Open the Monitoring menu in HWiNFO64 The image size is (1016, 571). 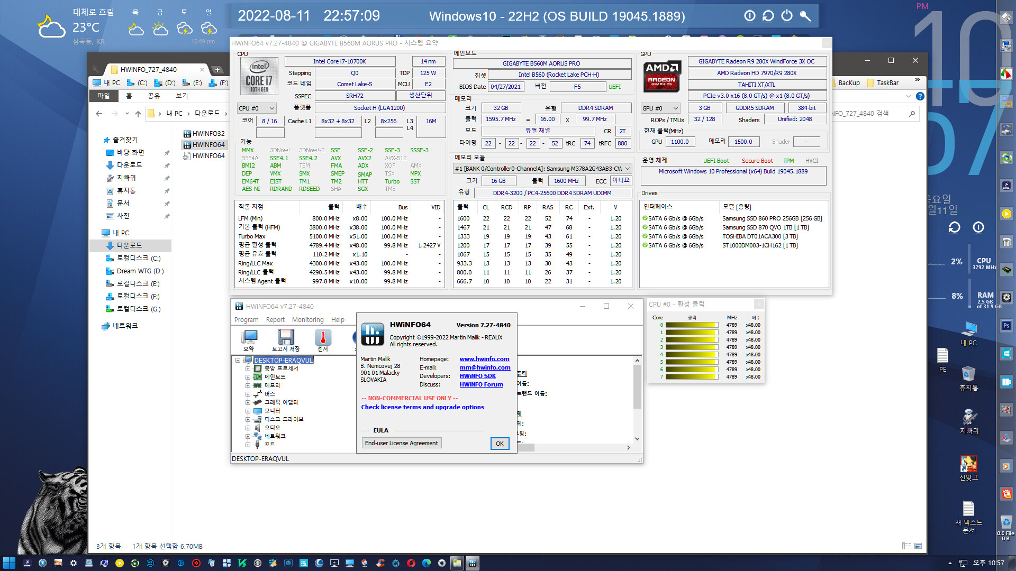coord(308,320)
